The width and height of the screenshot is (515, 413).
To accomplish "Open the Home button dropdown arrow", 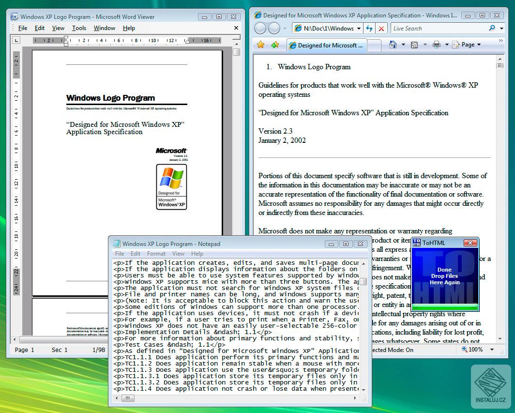I will (x=403, y=45).
